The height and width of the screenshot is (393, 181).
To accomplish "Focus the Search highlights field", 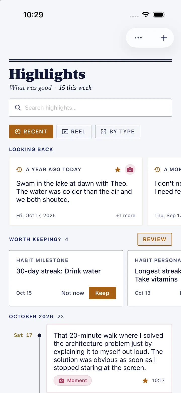I will tap(90, 108).
